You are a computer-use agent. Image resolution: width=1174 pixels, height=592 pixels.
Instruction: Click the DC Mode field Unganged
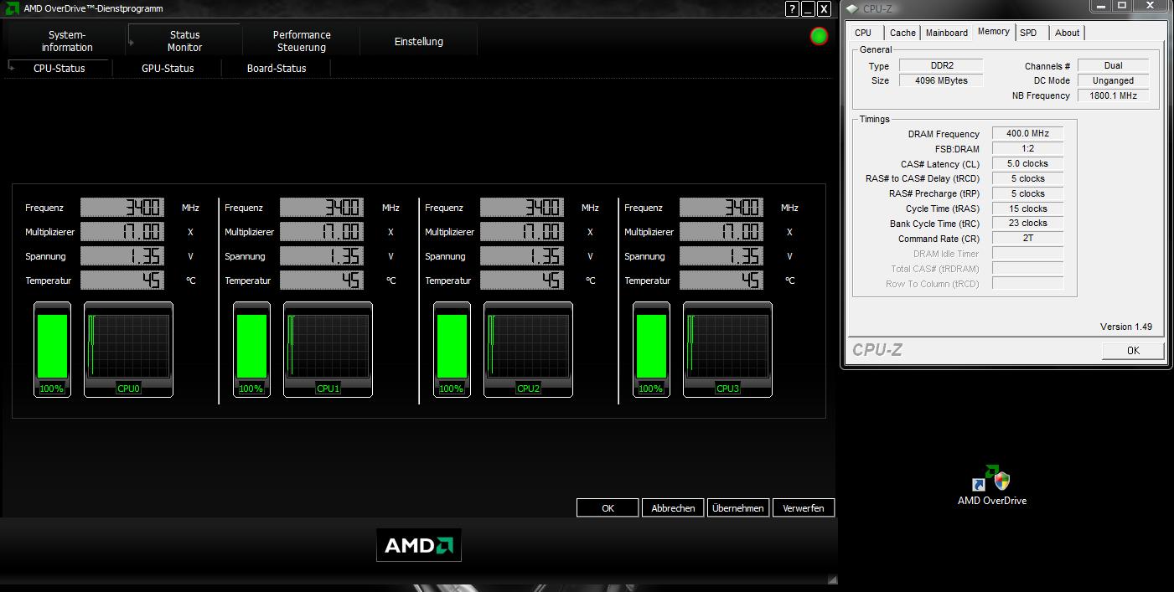pyautogui.click(x=1113, y=80)
